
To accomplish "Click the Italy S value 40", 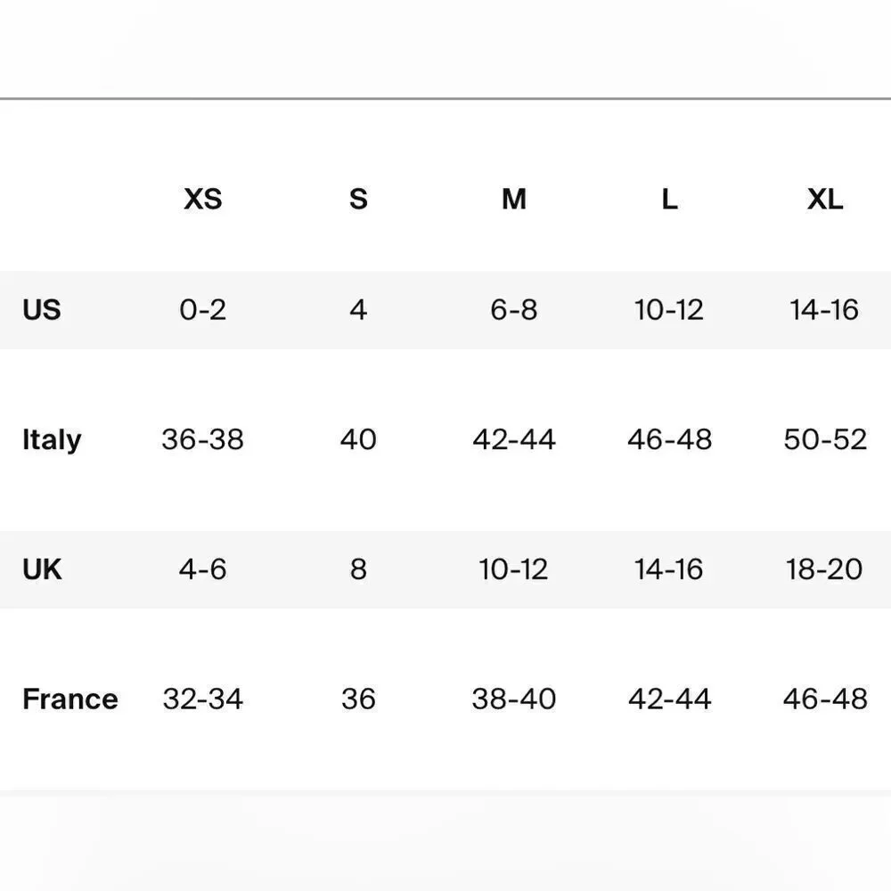I will (358, 439).
